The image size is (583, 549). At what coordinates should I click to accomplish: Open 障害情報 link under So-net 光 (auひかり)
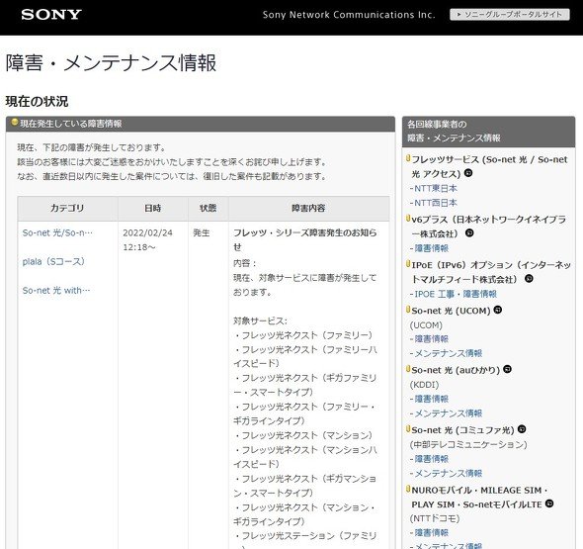[431, 399]
